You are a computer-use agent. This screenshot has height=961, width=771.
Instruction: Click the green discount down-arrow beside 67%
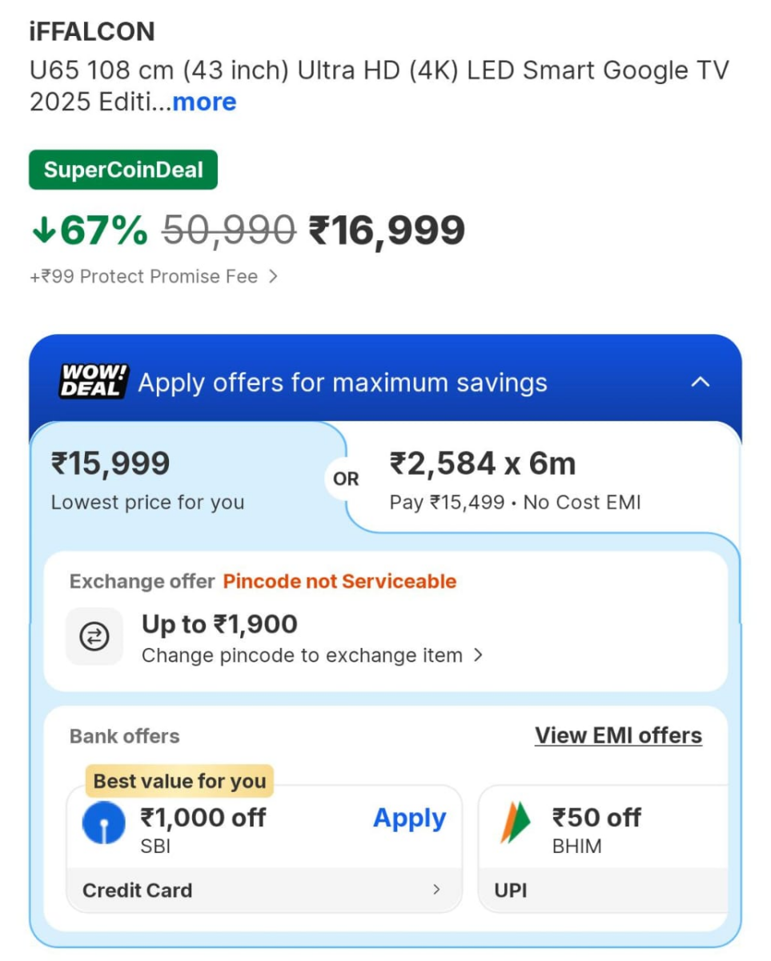(x=43, y=230)
